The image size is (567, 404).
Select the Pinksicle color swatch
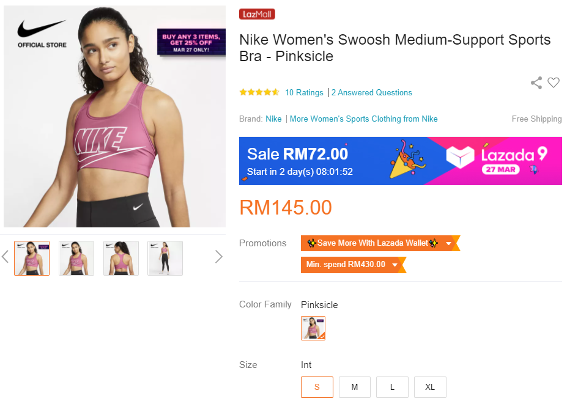click(313, 328)
